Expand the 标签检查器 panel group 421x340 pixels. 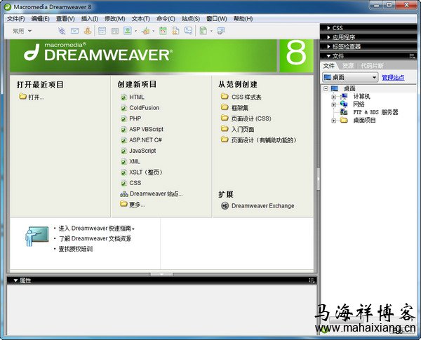click(x=328, y=46)
